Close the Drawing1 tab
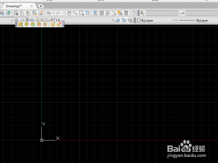Image resolution: width=218 pixels, height=163 pixels. coord(31,6)
